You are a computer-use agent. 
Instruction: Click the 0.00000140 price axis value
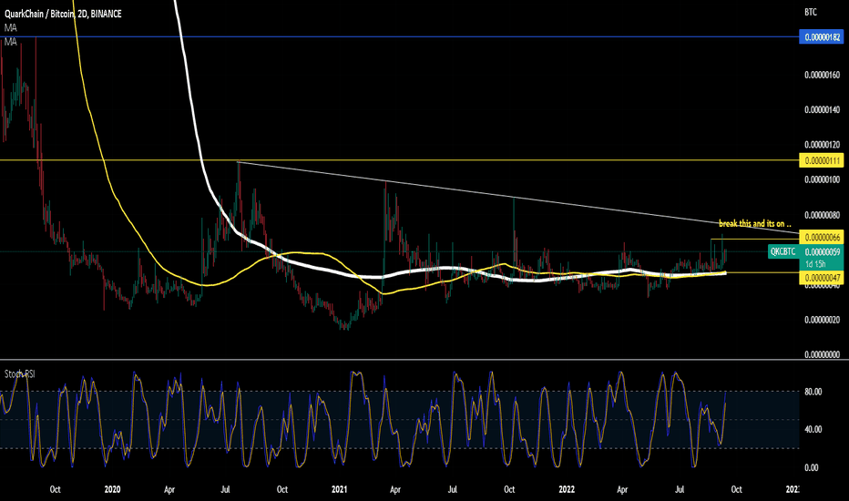tap(822, 109)
